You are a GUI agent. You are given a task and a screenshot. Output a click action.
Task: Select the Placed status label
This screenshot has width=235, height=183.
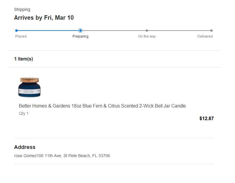pyautogui.click(x=21, y=36)
